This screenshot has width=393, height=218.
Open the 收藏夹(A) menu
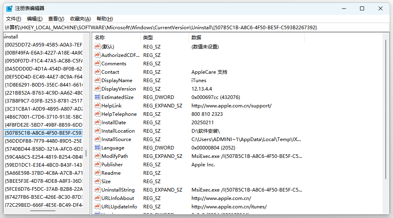pyautogui.click(x=80, y=19)
